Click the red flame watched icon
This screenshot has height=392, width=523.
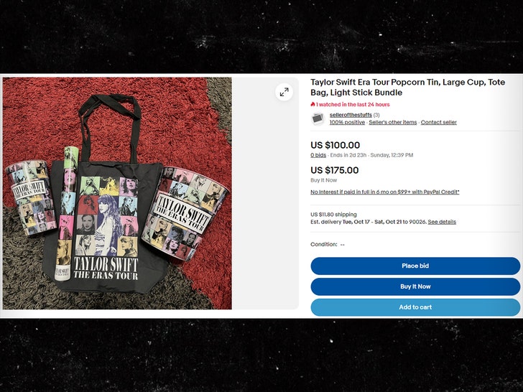coord(313,104)
